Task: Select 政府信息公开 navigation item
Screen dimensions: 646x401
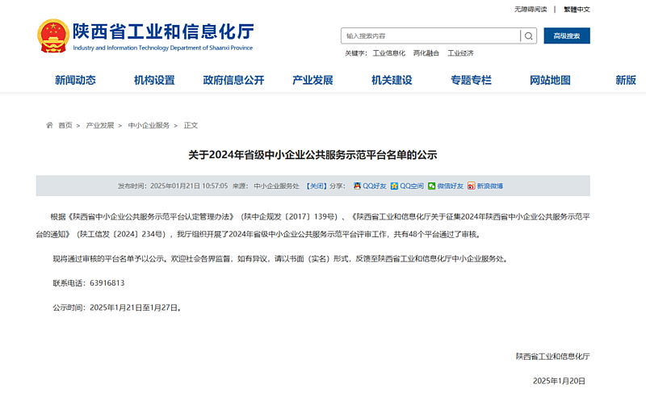Action: pyautogui.click(x=233, y=80)
